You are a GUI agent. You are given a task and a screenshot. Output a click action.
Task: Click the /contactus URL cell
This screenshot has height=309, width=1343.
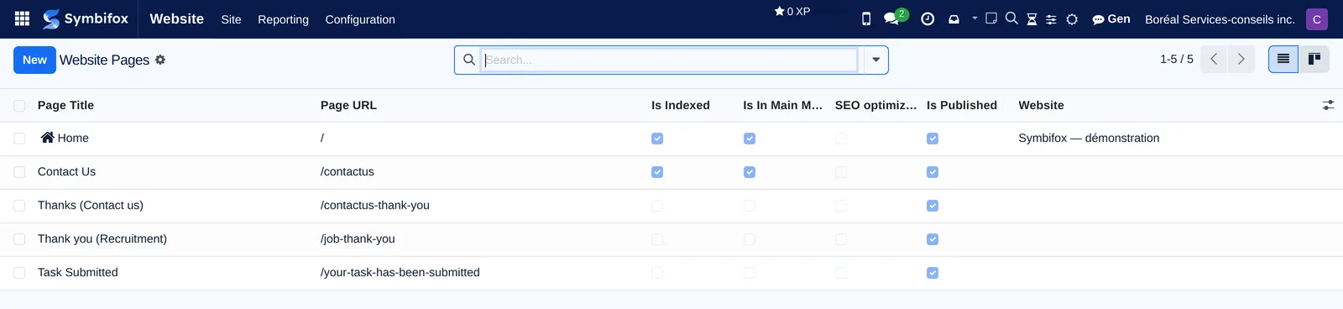tap(347, 171)
